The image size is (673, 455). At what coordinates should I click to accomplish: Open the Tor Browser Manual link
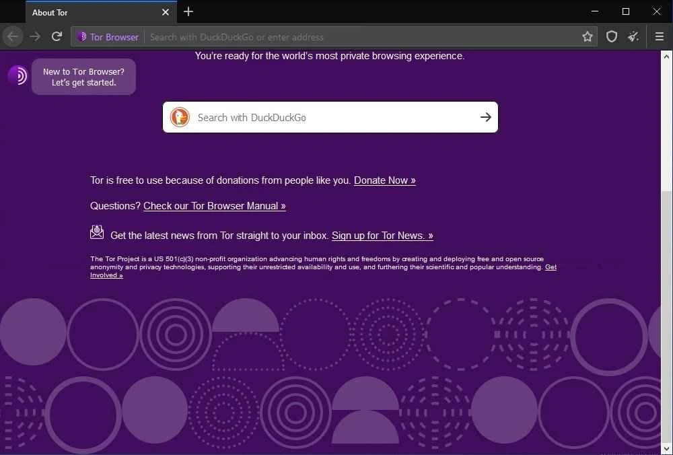pos(215,206)
